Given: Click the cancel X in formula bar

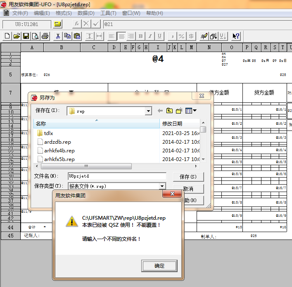Looking at the screenshot, I should [86, 24].
